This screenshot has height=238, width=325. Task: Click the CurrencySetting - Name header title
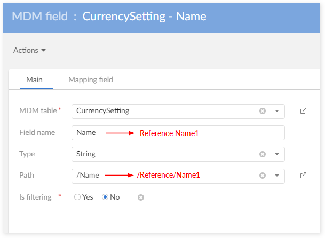pyautogui.click(x=144, y=16)
